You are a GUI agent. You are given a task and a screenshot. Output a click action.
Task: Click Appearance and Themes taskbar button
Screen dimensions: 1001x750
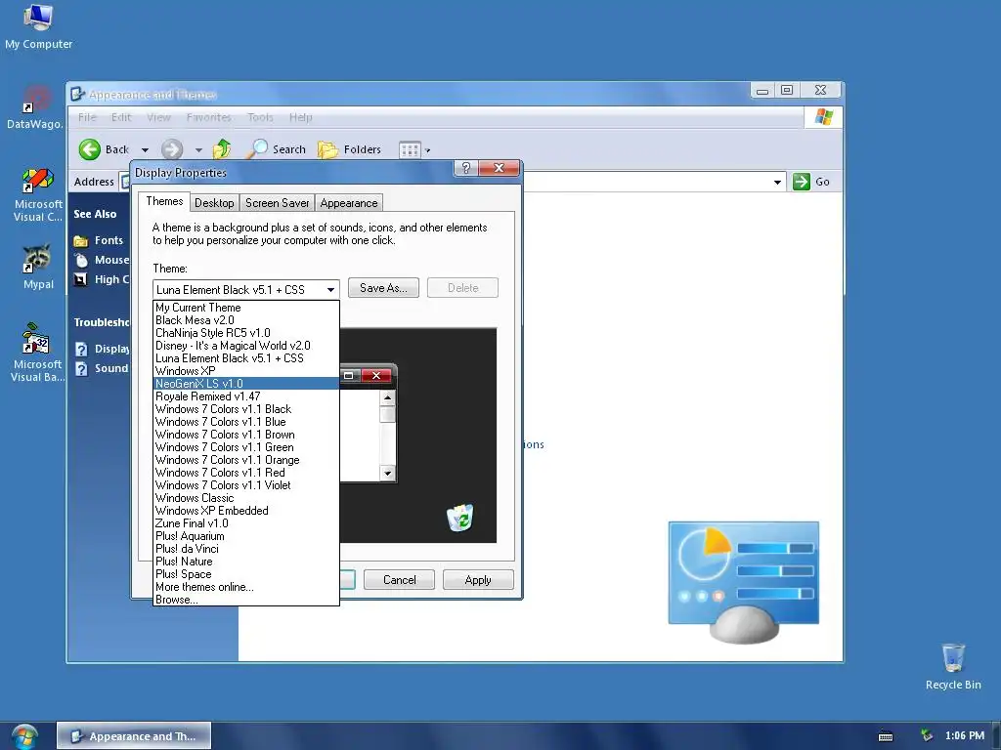(x=134, y=736)
